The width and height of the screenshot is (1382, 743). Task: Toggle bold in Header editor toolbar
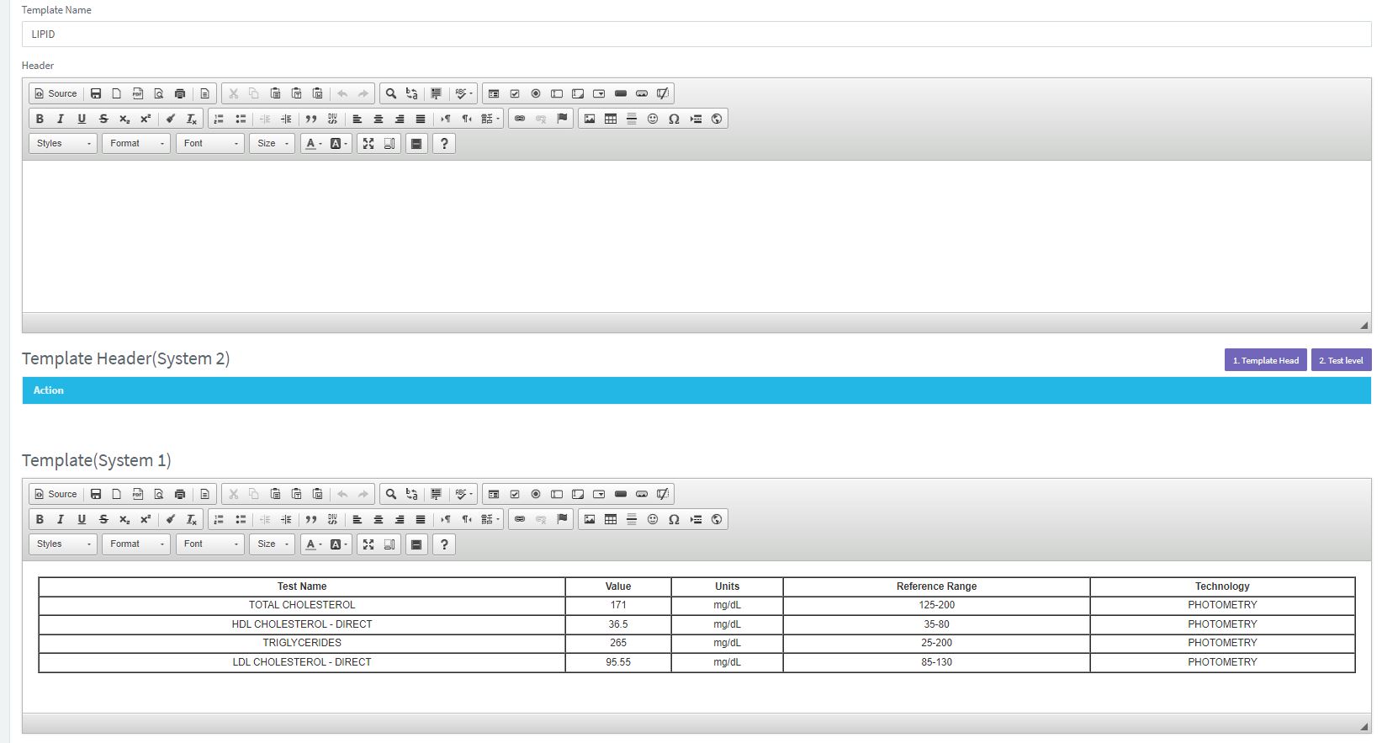pyautogui.click(x=40, y=119)
